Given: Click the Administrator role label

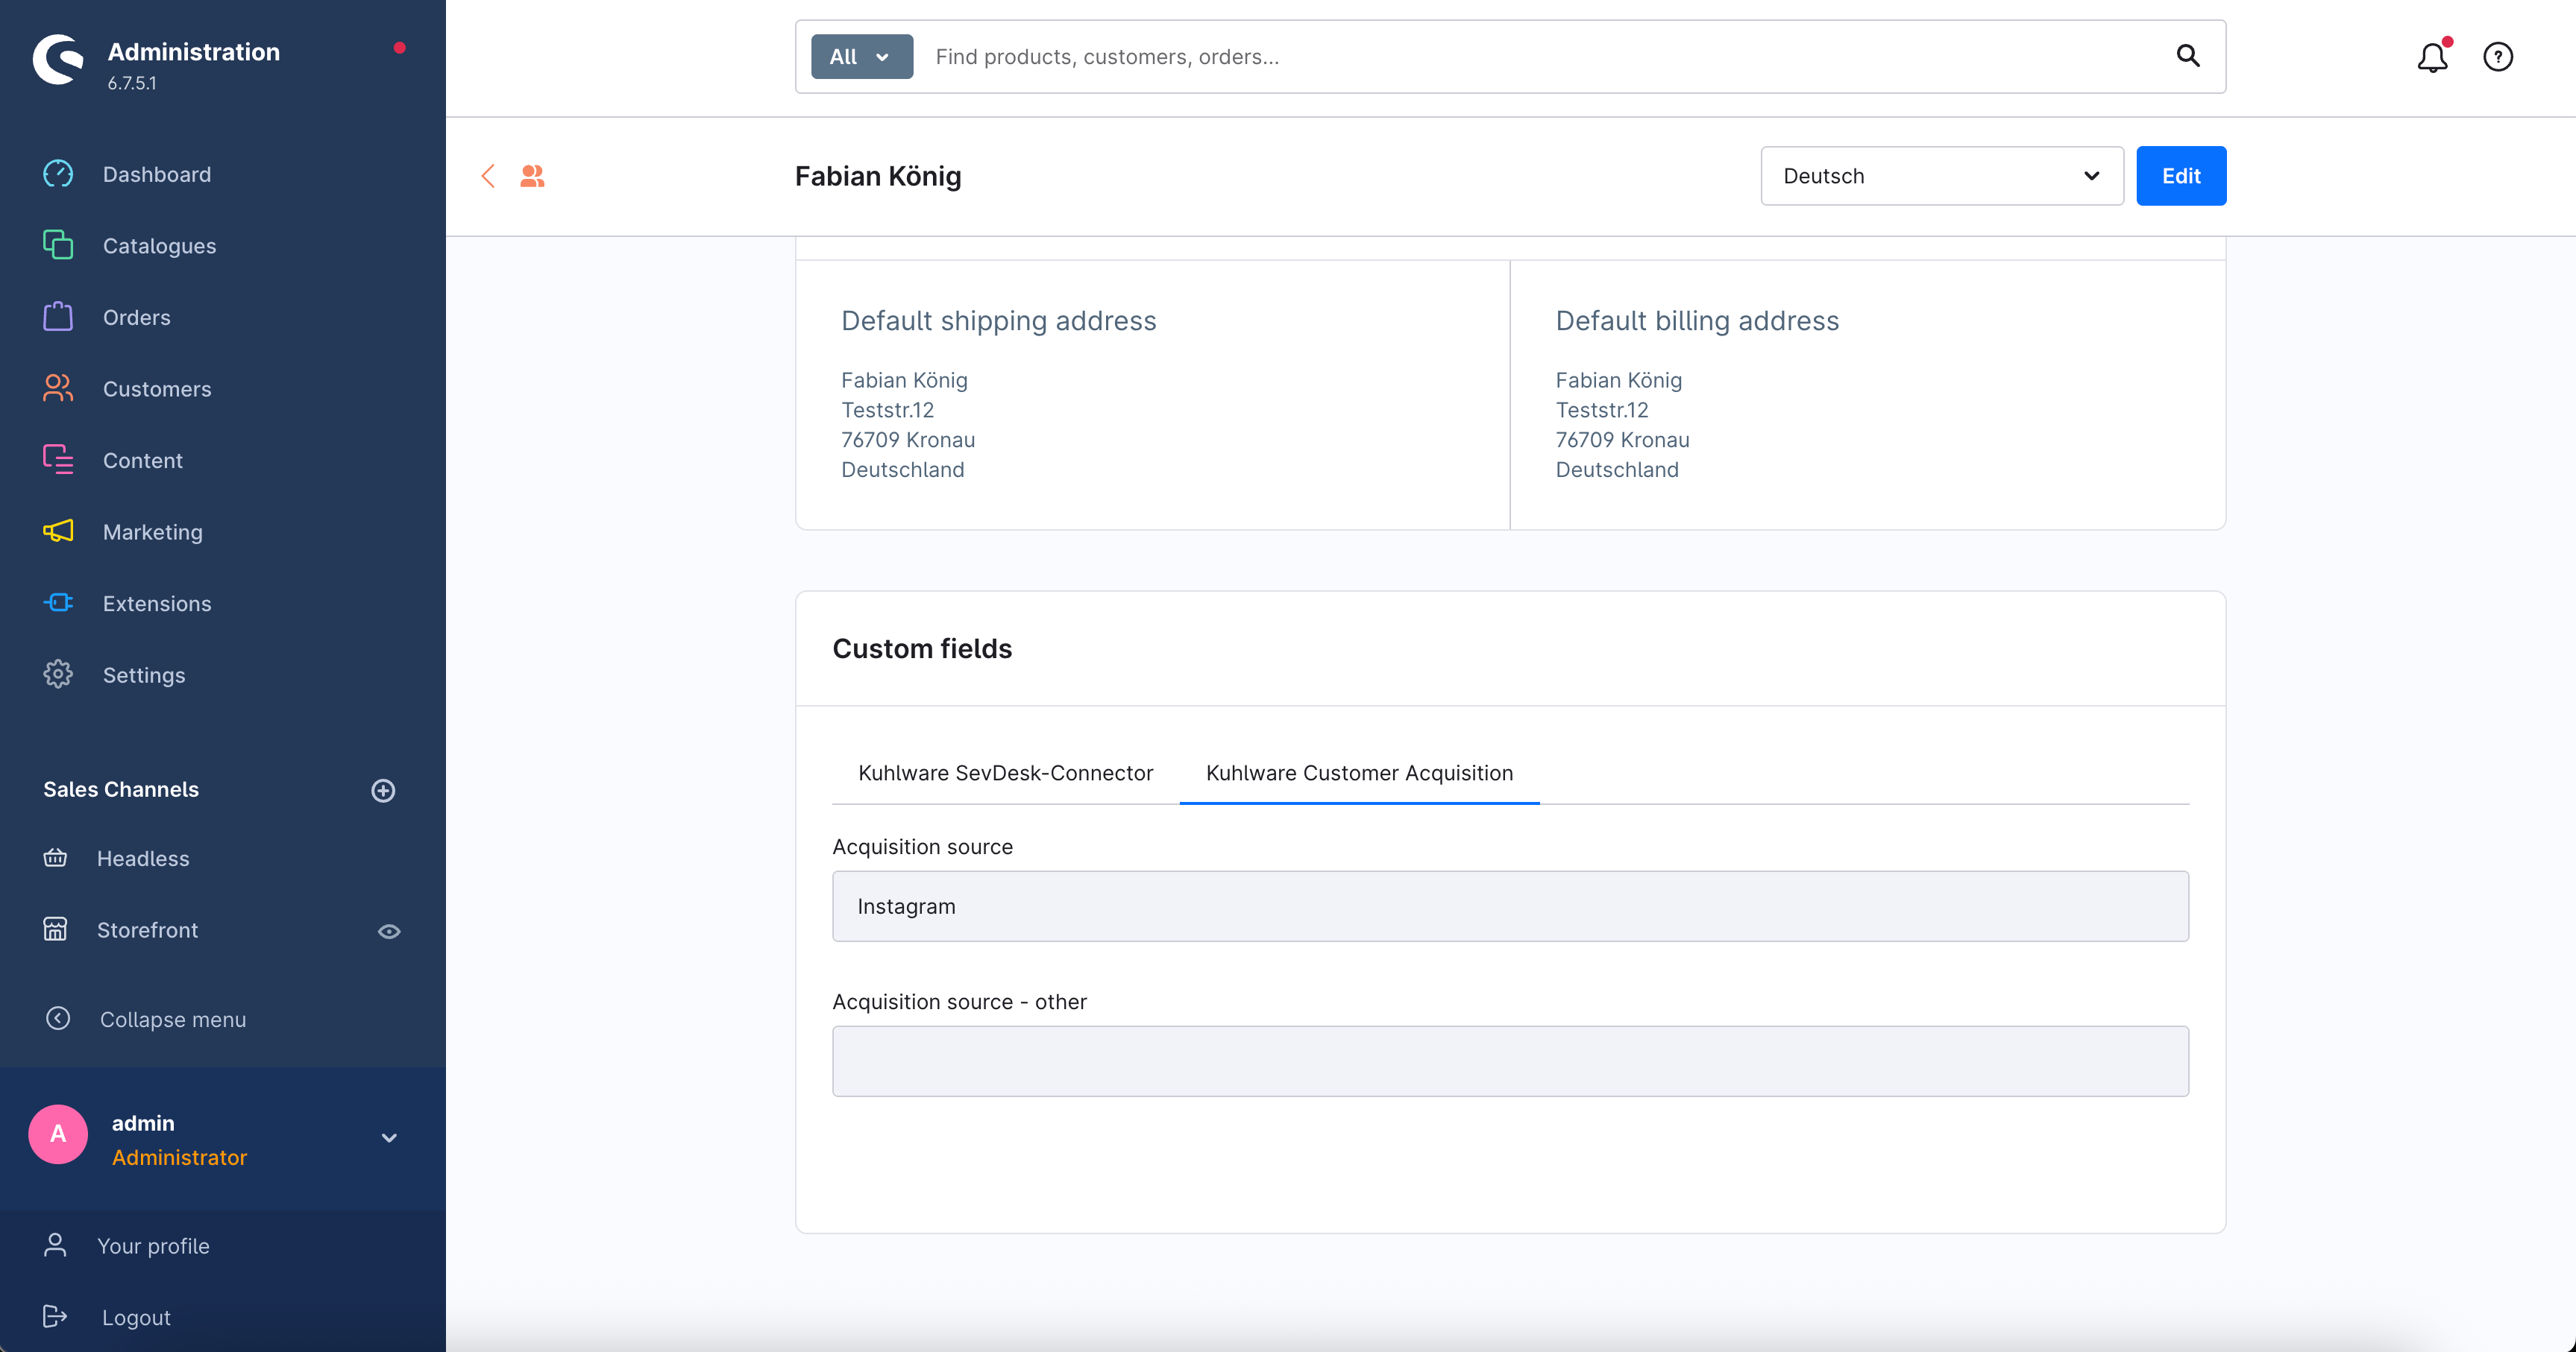Looking at the screenshot, I should tap(179, 1157).
